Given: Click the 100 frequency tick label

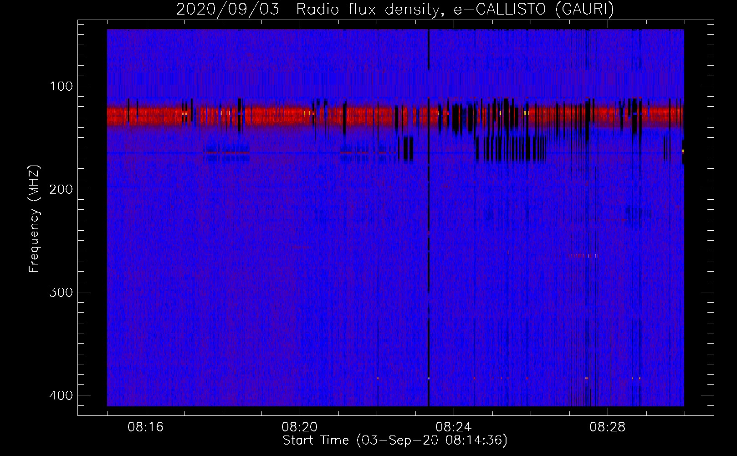Looking at the screenshot, I should (61, 86).
